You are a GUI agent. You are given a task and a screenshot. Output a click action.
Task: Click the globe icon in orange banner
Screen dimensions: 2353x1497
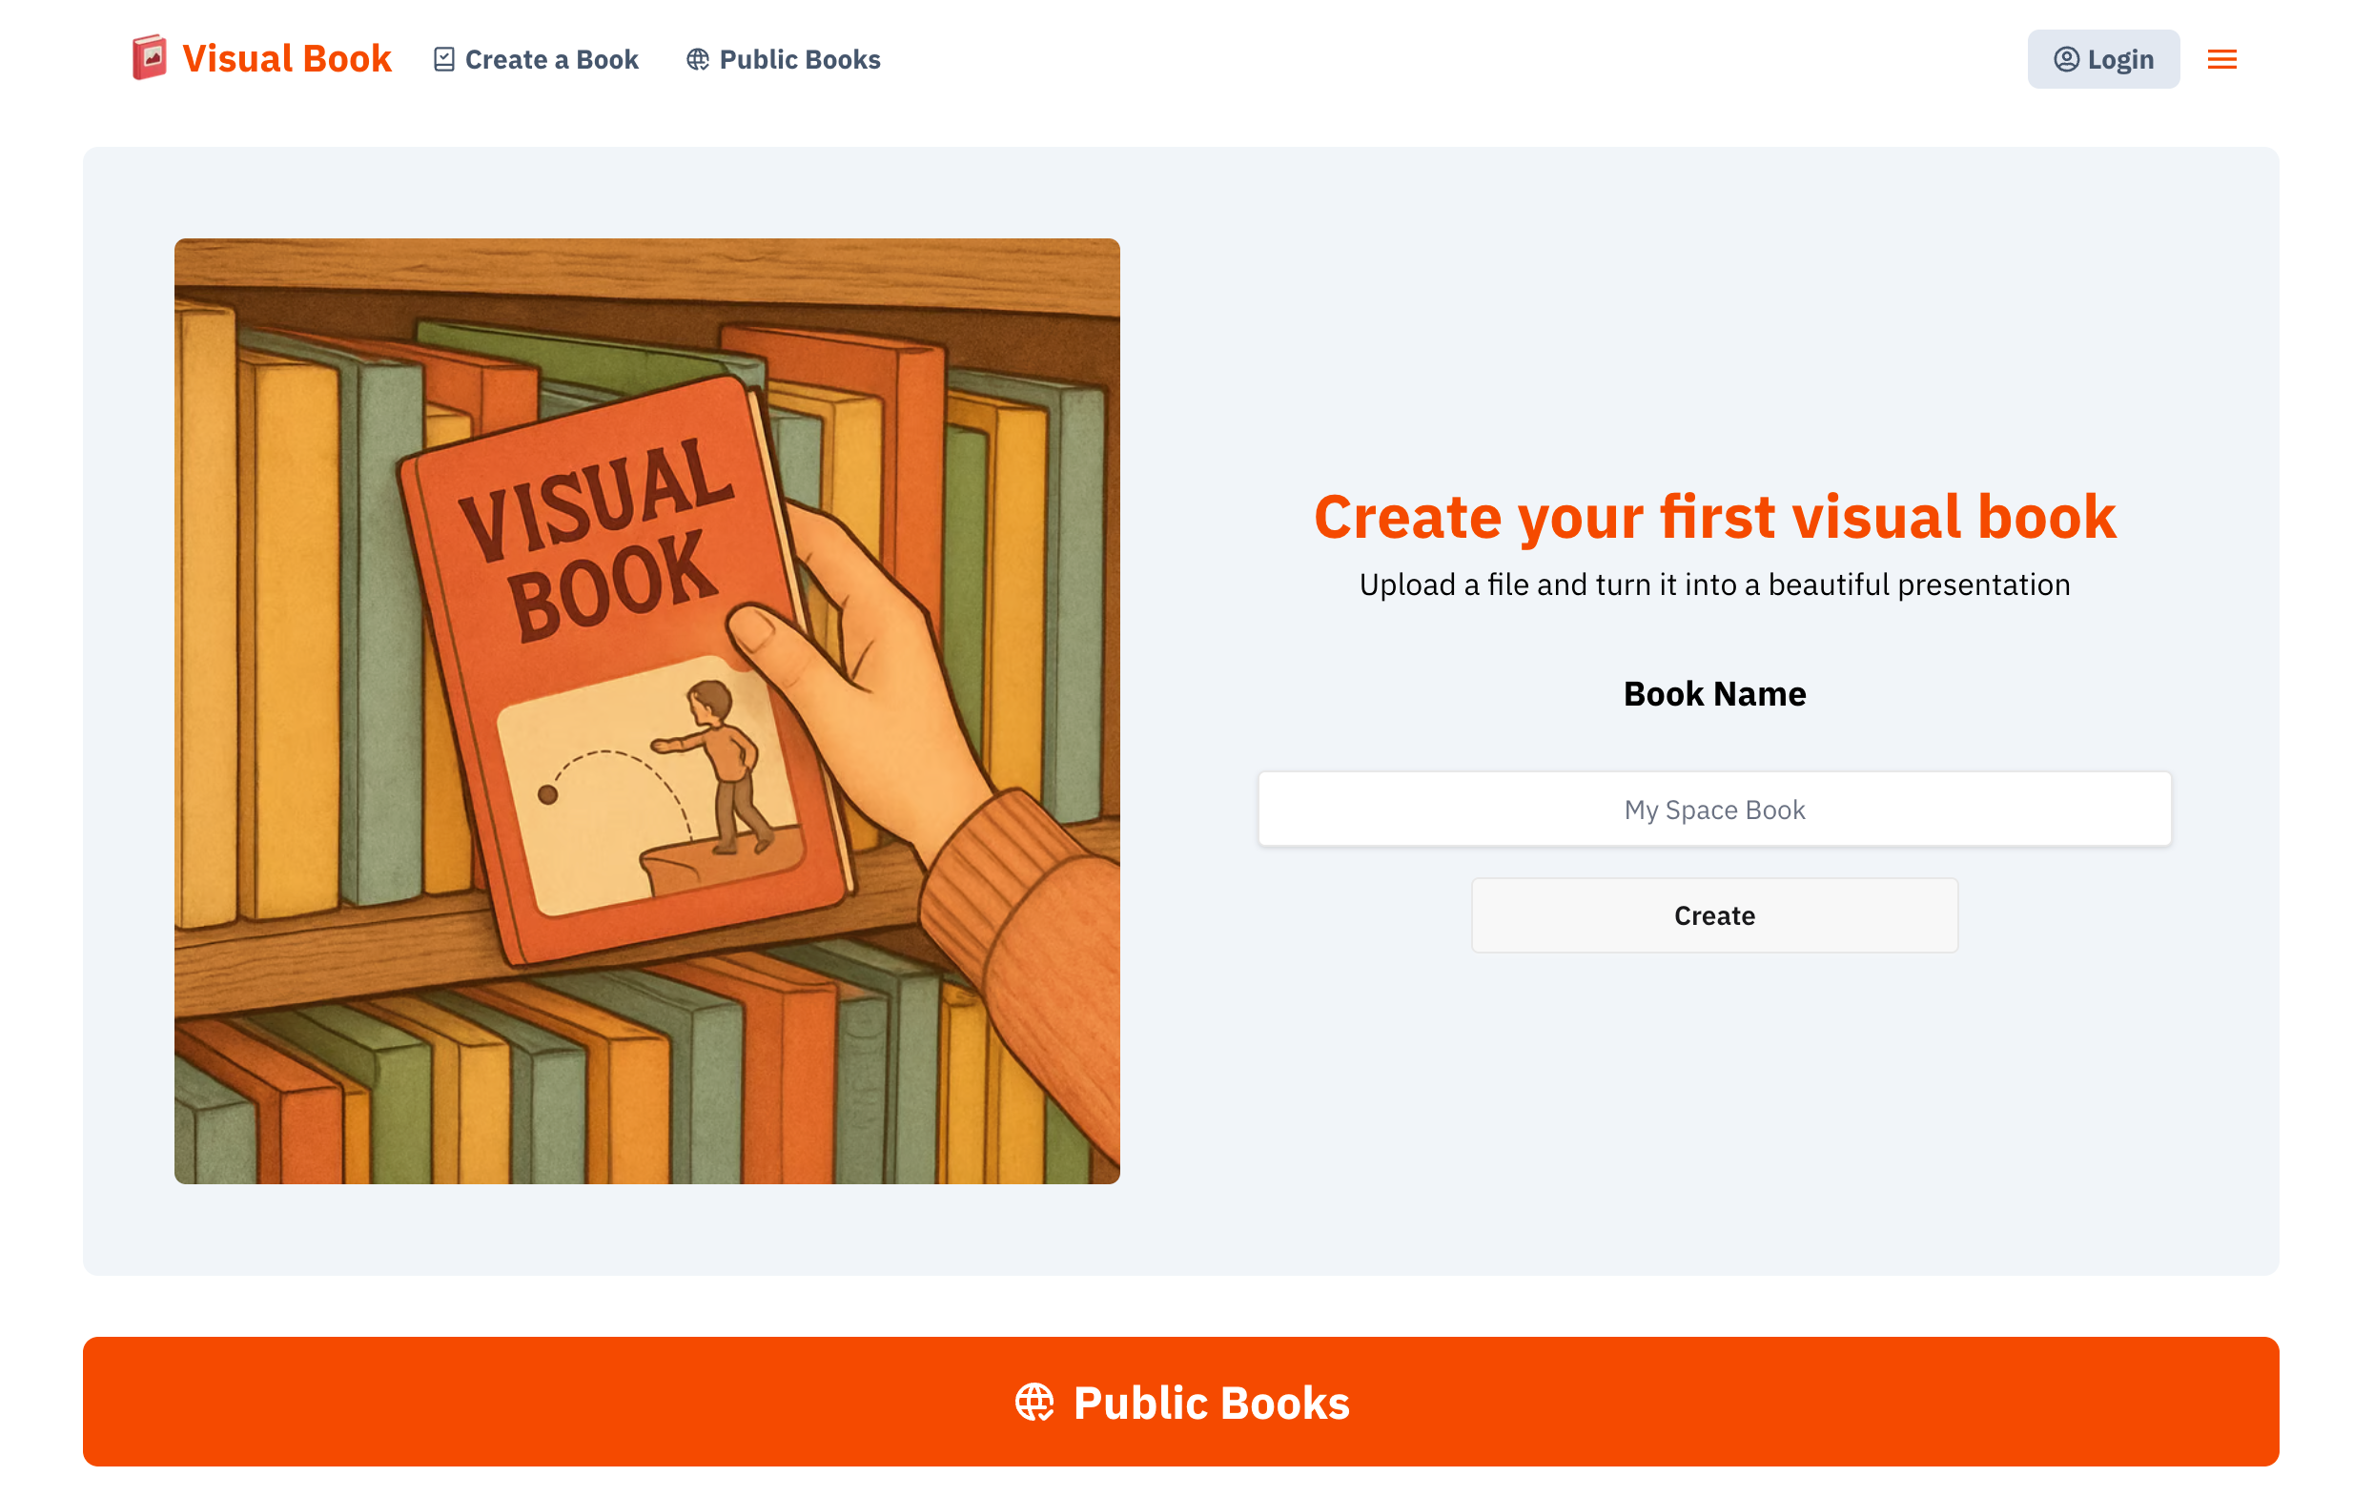coord(1033,1403)
